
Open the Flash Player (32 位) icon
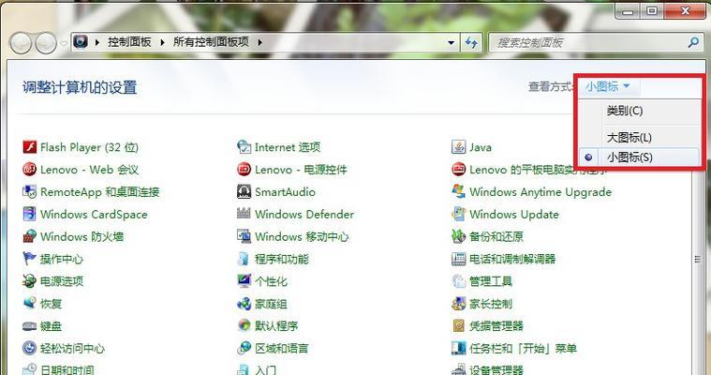click(x=29, y=147)
